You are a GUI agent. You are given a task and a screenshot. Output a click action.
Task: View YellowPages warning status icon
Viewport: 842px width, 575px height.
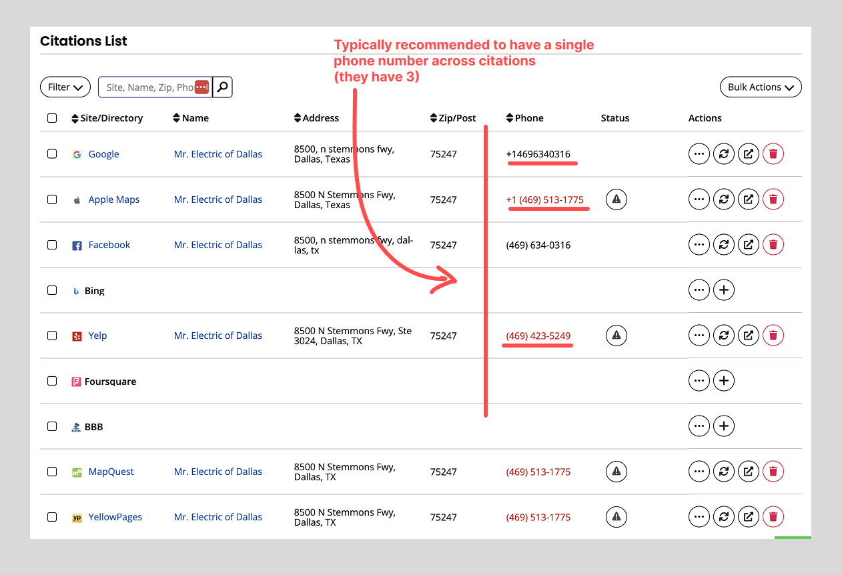pyautogui.click(x=616, y=517)
